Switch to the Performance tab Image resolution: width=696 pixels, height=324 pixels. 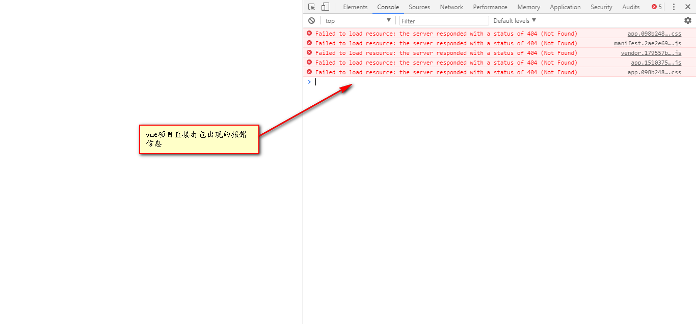pos(490,7)
